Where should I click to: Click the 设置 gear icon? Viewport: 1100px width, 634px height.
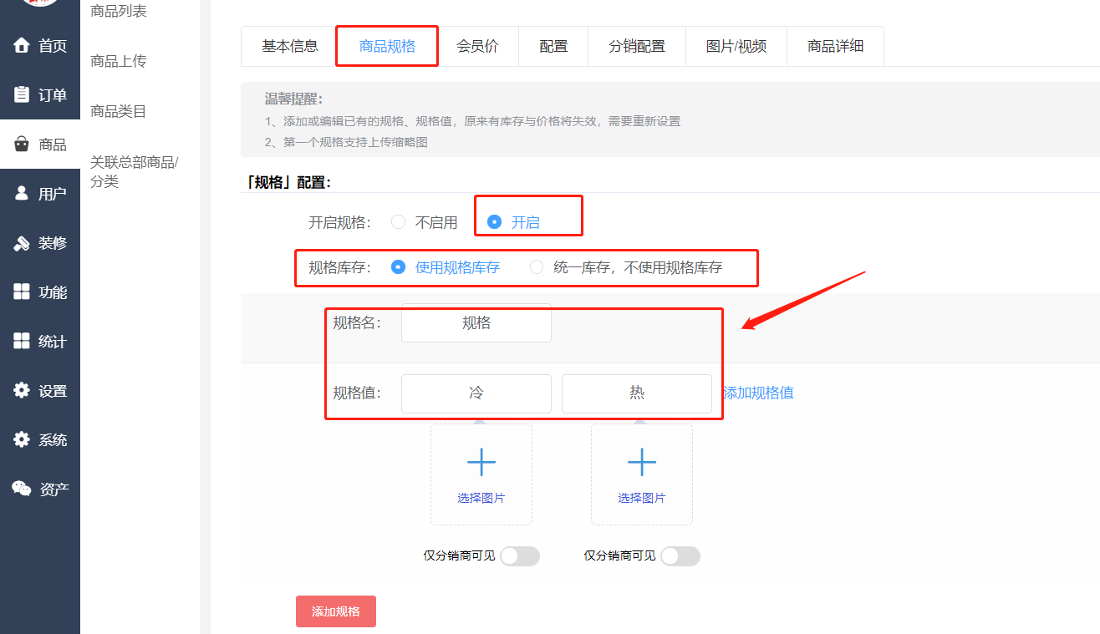click(x=22, y=390)
